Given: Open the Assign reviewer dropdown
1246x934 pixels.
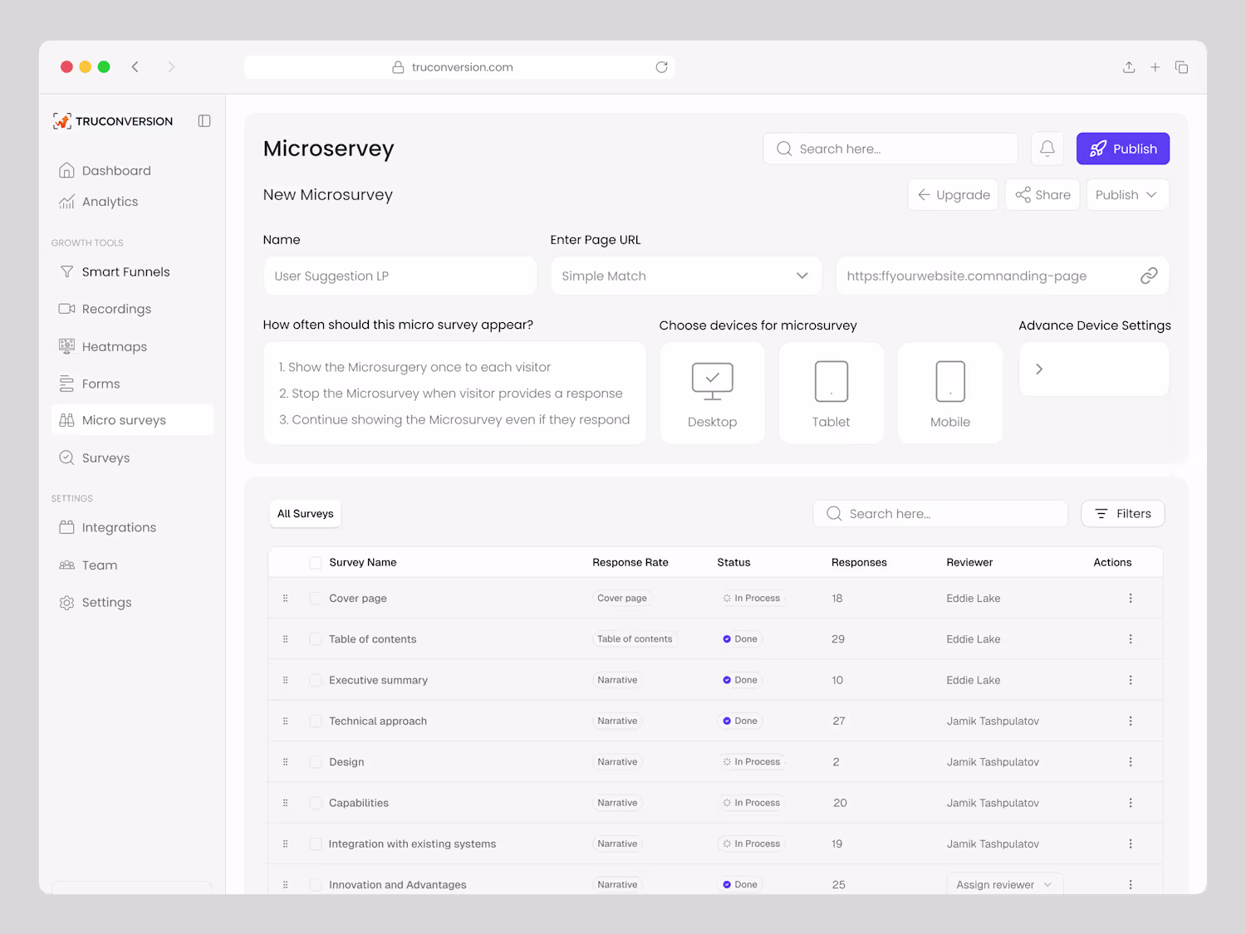Looking at the screenshot, I should [x=1004, y=884].
